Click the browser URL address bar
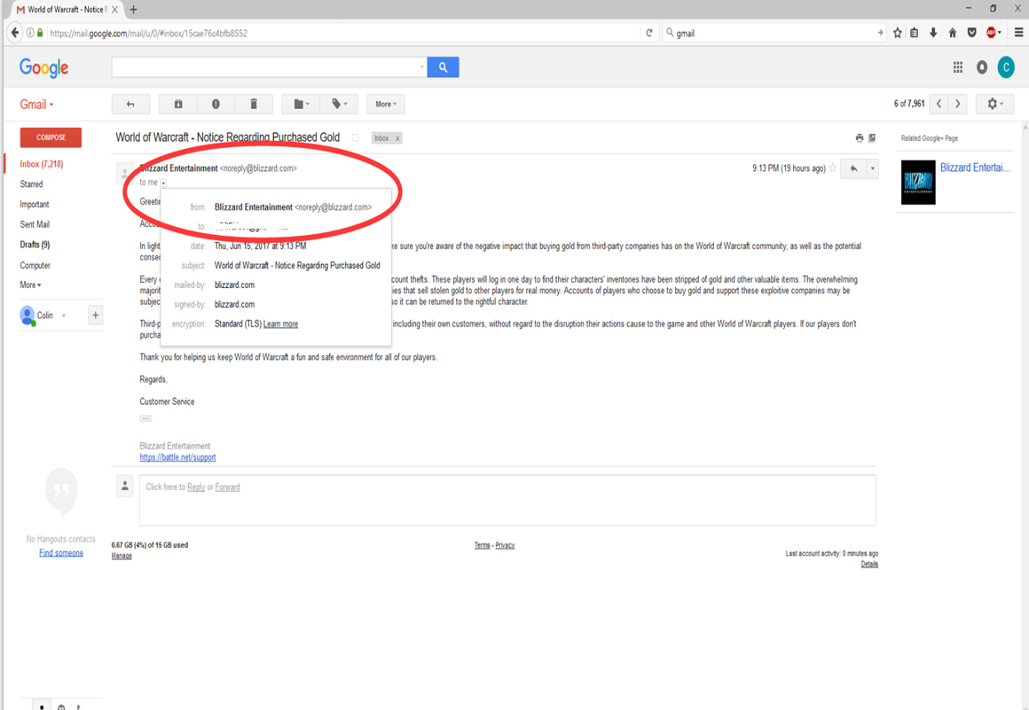1029x710 pixels. [342, 33]
